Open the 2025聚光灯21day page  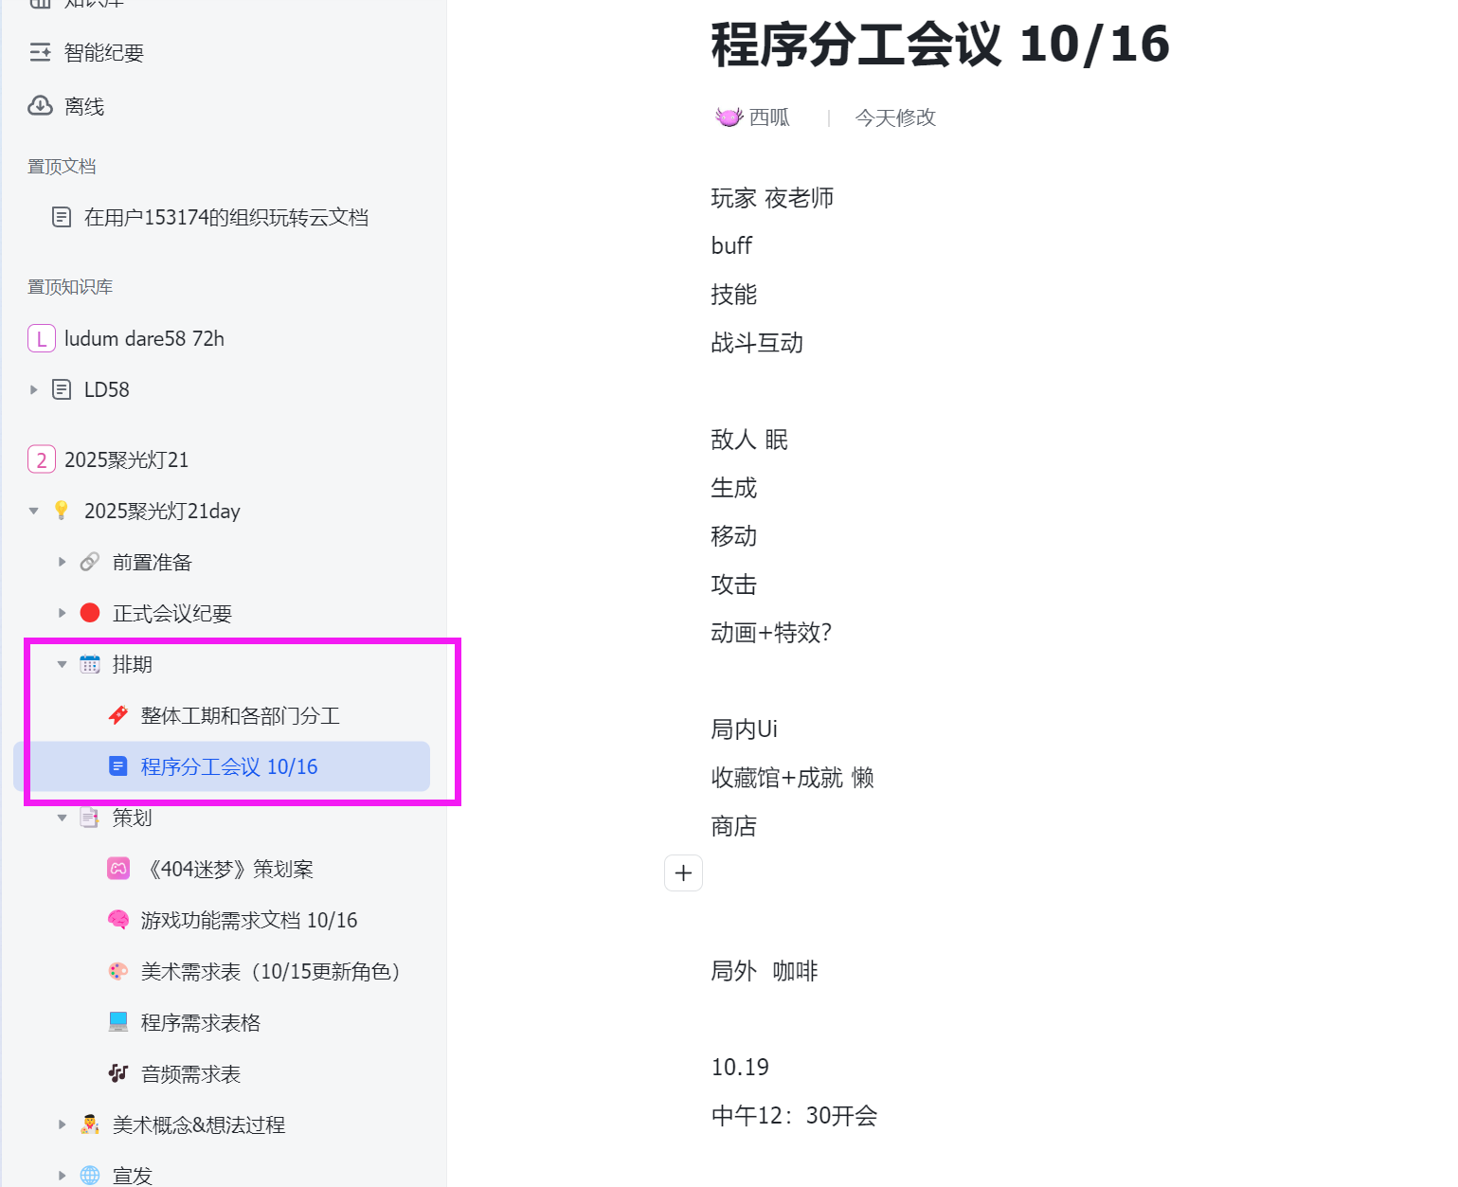pos(162,512)
